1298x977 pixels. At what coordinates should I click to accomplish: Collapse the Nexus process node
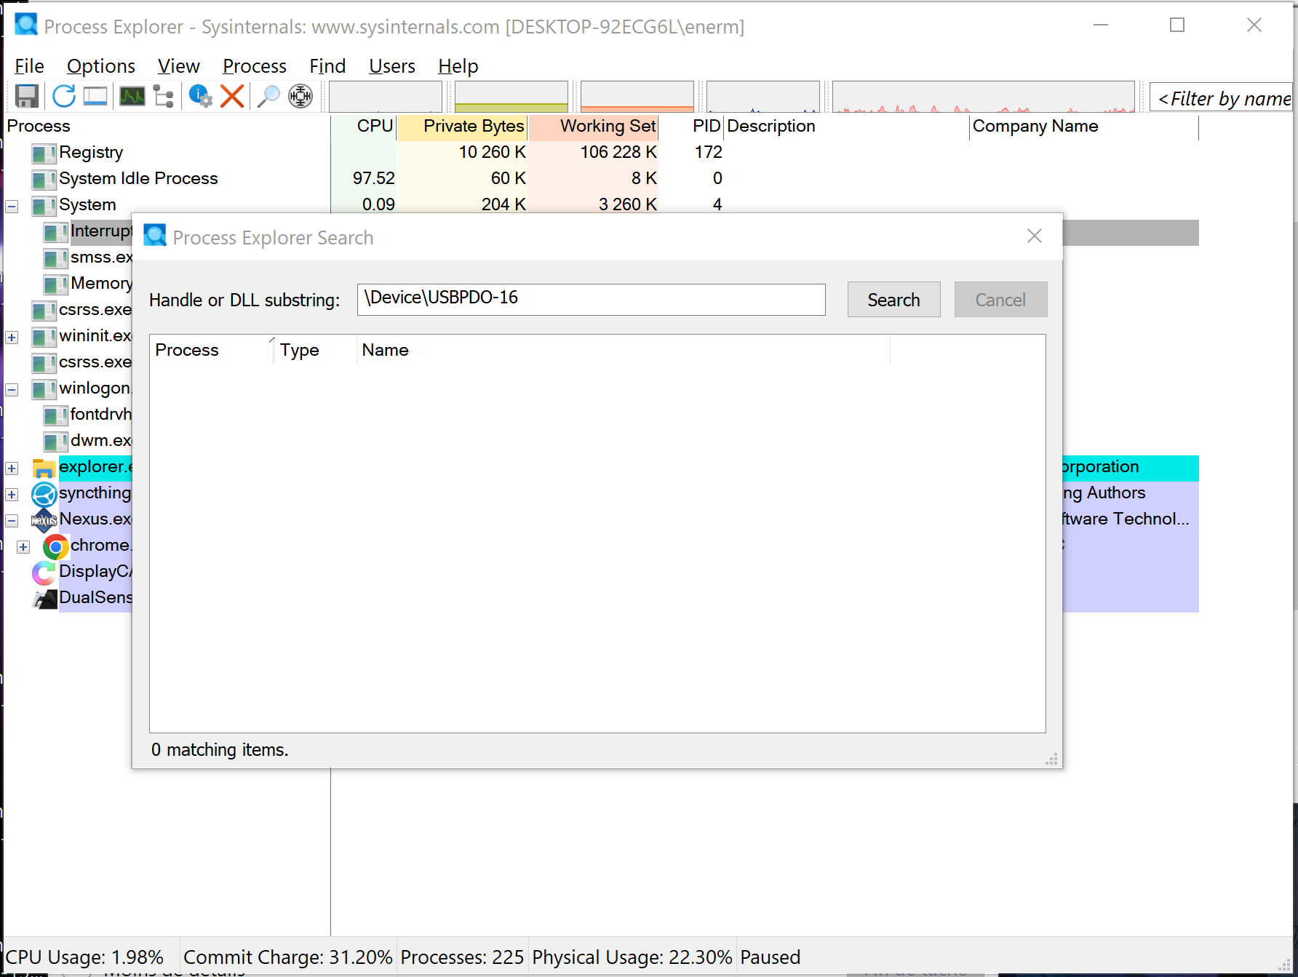[x=12, y=521]
